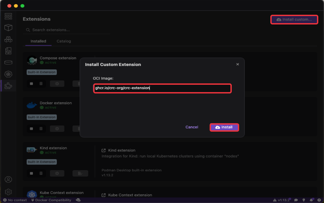Screen dimensions: 324x203
Task: Open the help question mark in status bar
Action: point(319,200)
